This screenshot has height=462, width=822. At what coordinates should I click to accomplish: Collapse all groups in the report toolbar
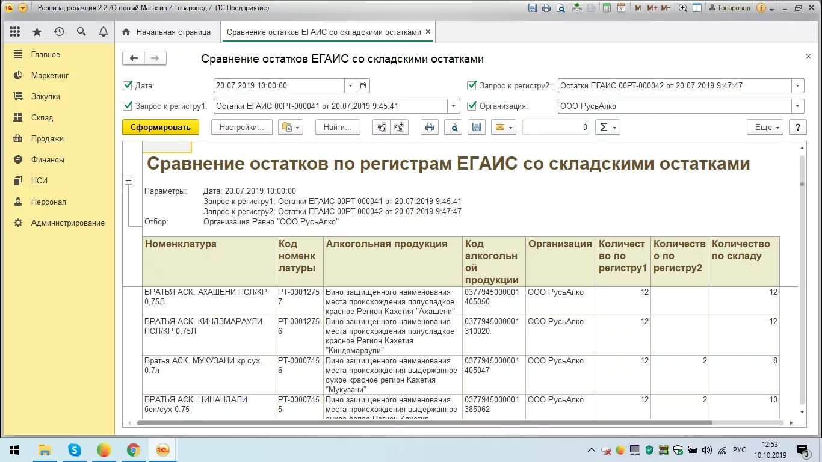[x=382, y=127]
